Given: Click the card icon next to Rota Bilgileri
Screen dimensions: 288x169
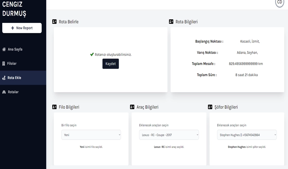Looking at the screenshot, I should tap(171, 22).
